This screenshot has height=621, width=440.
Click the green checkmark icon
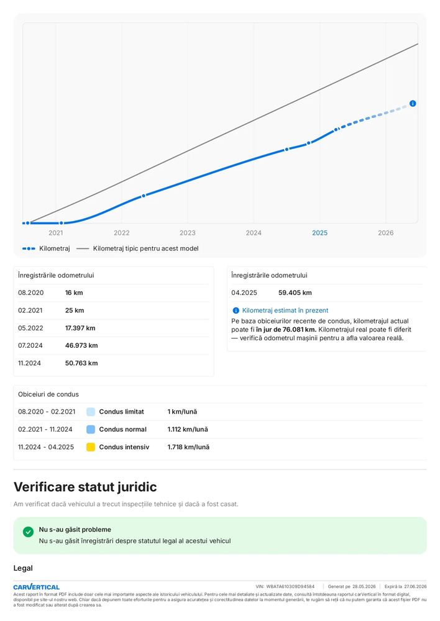tap(28, 532)
